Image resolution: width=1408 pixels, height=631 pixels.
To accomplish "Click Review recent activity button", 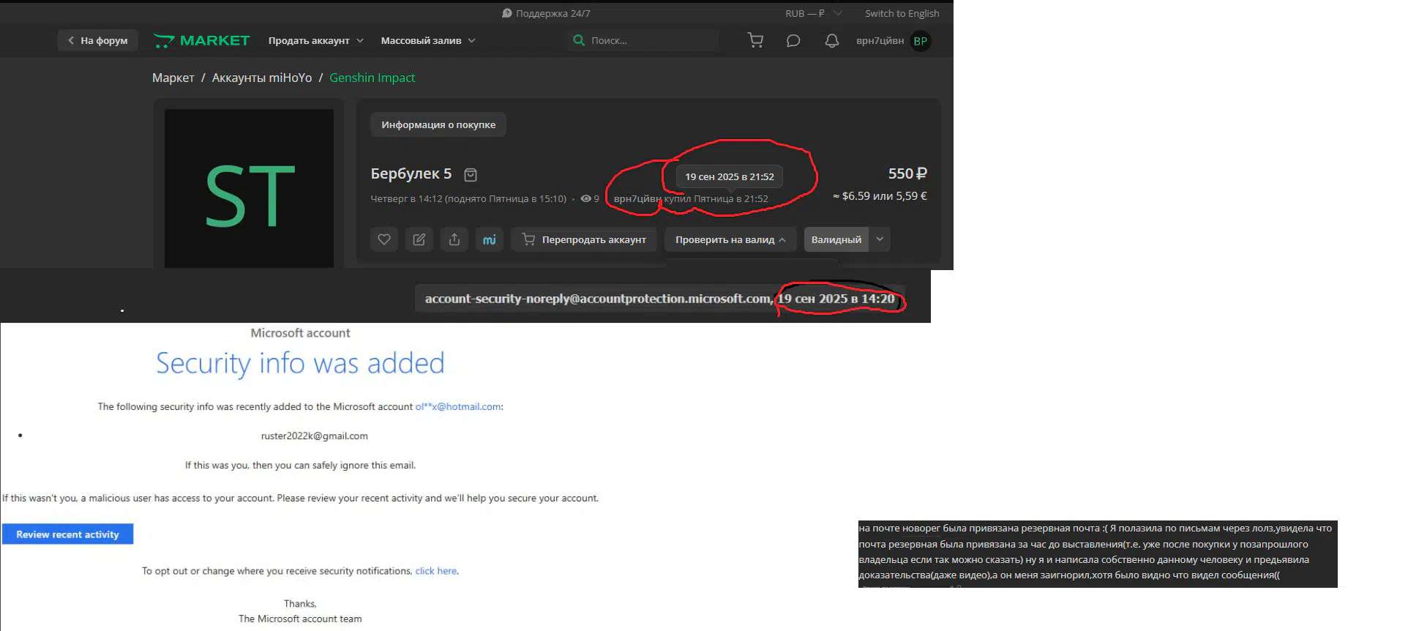I will pos(67,534).
